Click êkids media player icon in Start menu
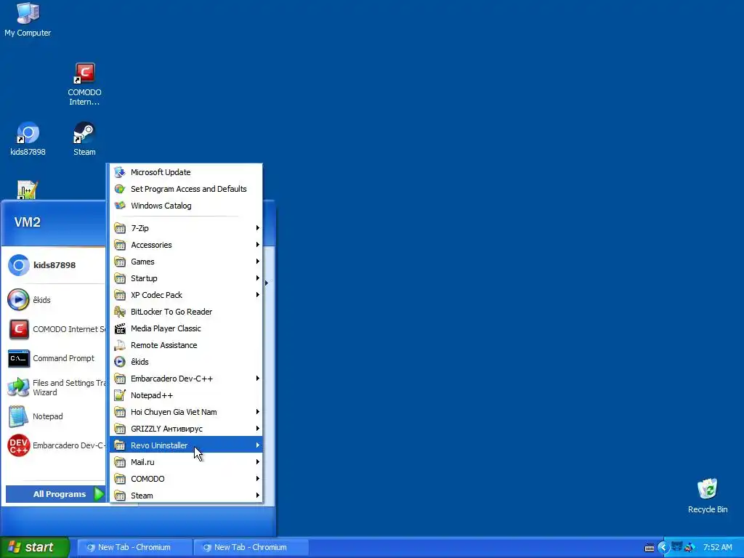Screen dimensions: 744x558 [x=18, y=300]
